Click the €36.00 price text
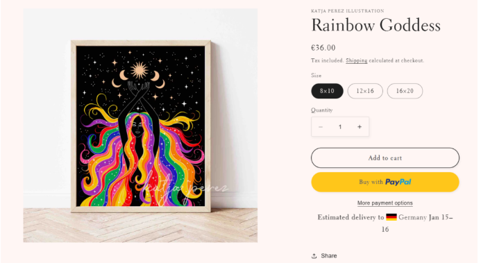Screen dimensions: 481x263 tap(323, 48)
